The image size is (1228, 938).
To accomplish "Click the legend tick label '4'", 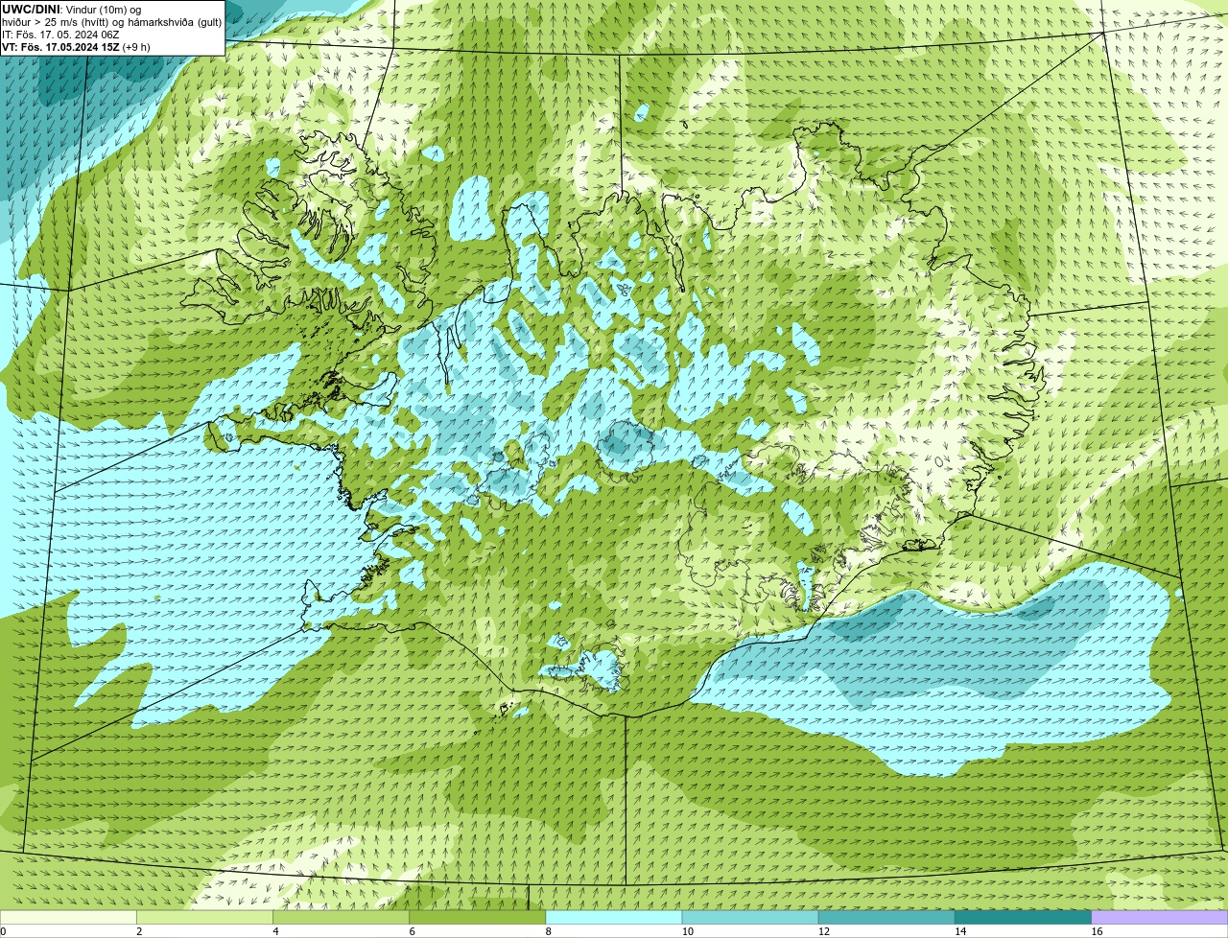I will [275, 931].
